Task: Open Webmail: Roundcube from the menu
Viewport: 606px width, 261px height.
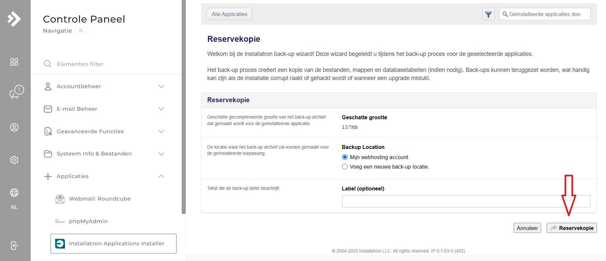Action: 100,199
